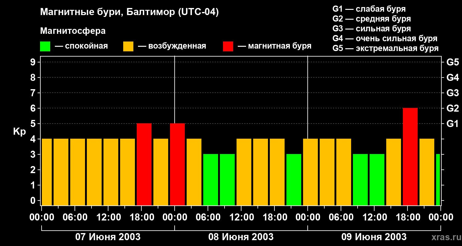Click the chart title 'Магнитные бури, Балтимор'
The height and width of the screenshot is (246, 462).
129,12
